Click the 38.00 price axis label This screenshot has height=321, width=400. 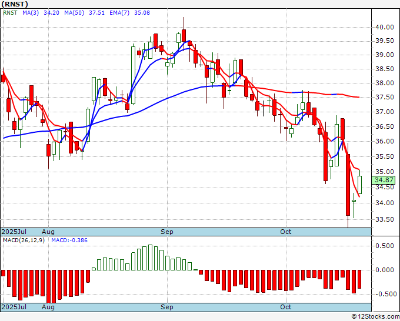click(x=385, y=83)
